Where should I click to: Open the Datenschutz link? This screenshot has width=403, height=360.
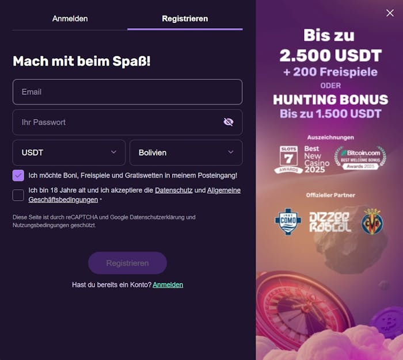pos(174,190)
